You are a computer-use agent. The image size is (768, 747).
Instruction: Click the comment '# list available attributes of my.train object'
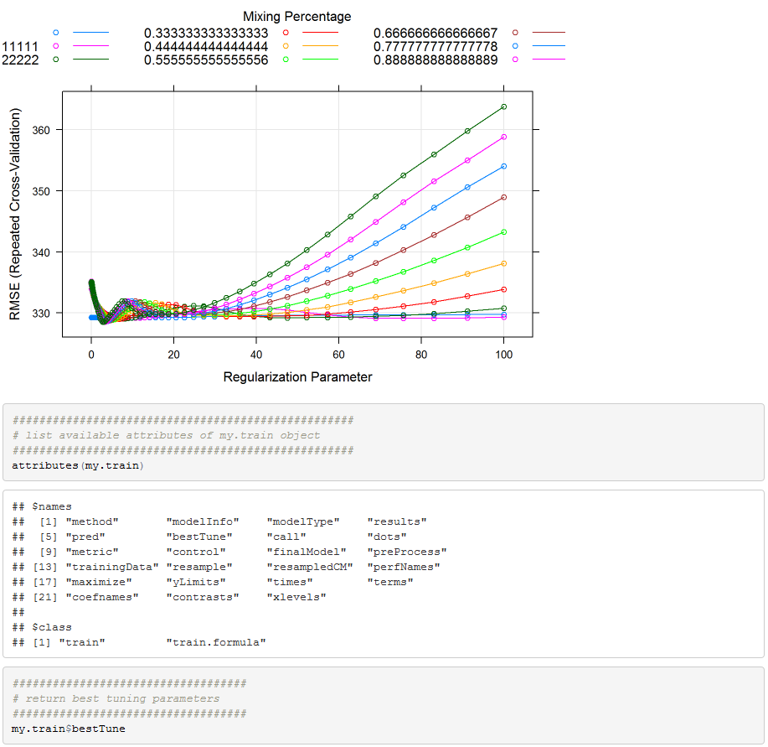(166, 435)
